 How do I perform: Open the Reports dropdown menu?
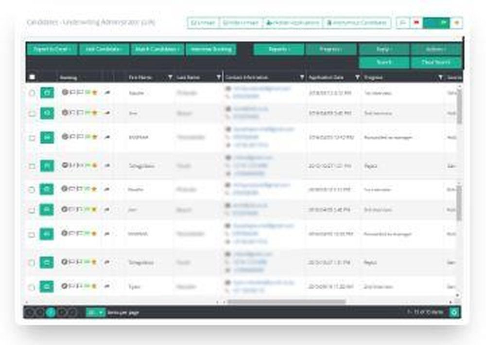coord(278,49)
